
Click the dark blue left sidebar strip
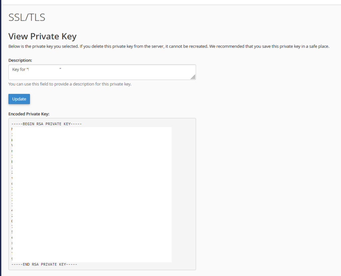click(x=1, y=133)
